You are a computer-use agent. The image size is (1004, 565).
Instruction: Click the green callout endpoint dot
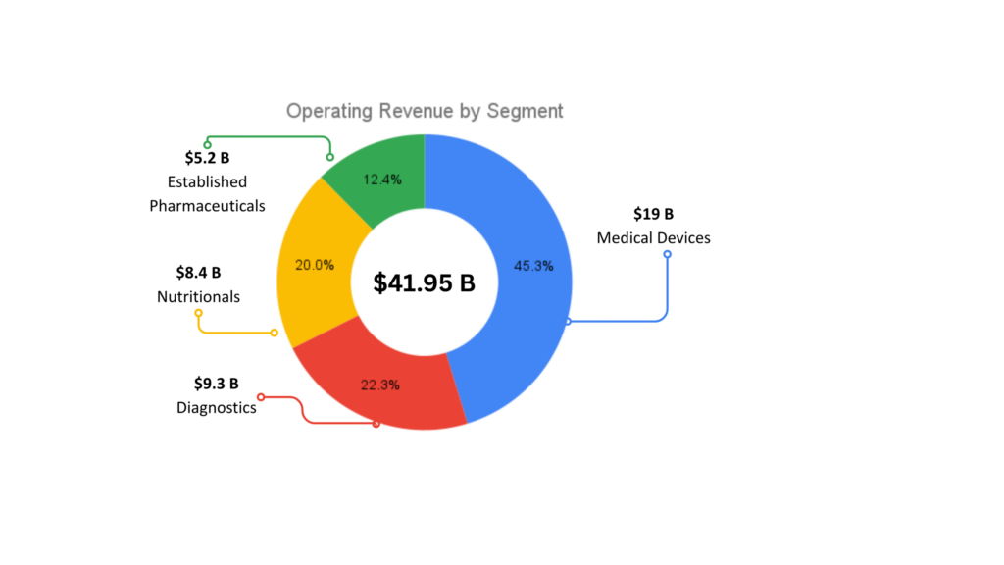(207, 141)
